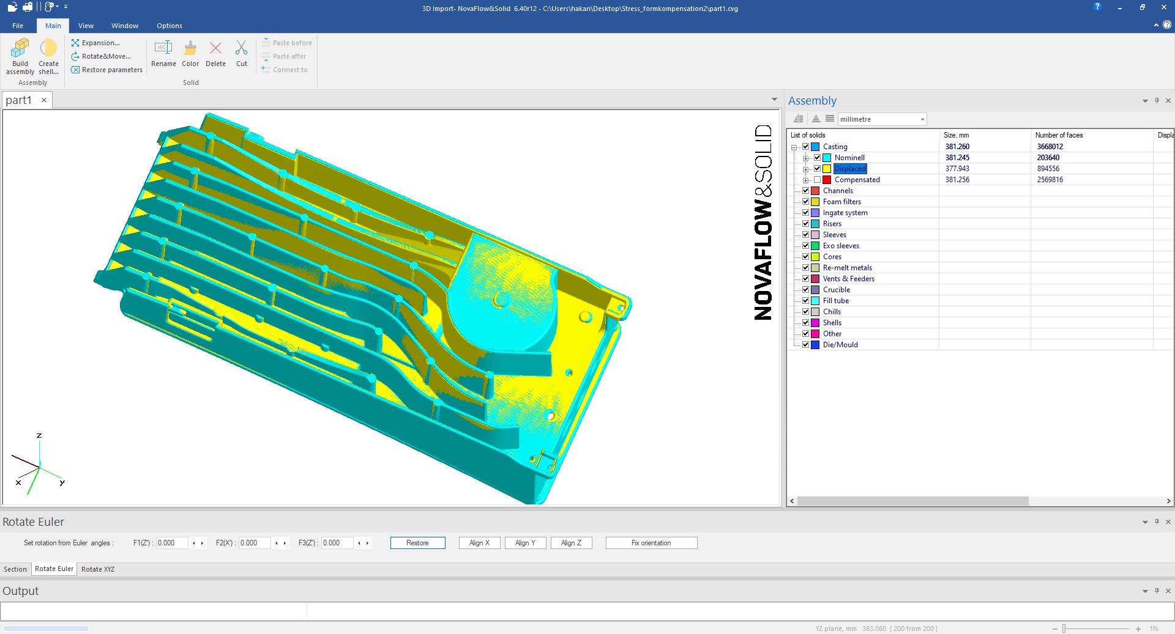Click the F1(Z') angle input field
Screen dimensions: 1175x634
pos(171,543)
